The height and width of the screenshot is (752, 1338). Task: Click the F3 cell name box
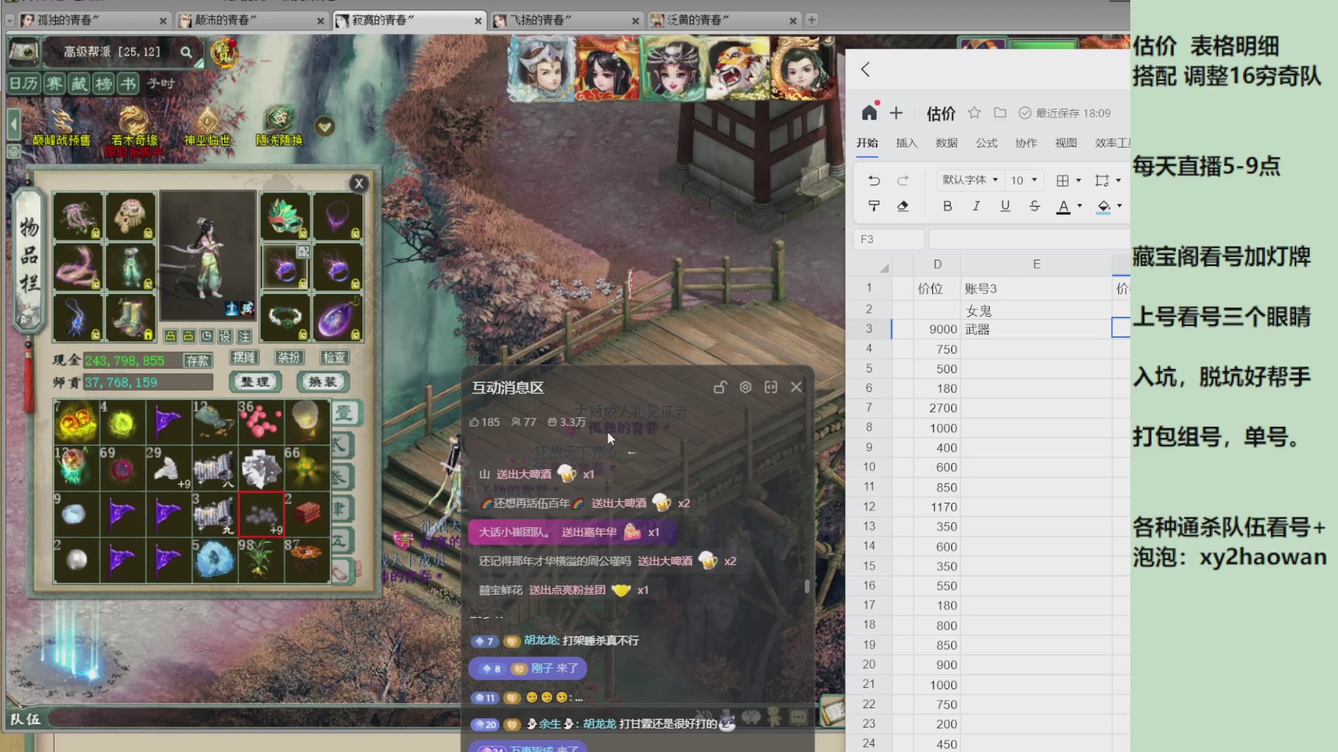coord(889,239)
